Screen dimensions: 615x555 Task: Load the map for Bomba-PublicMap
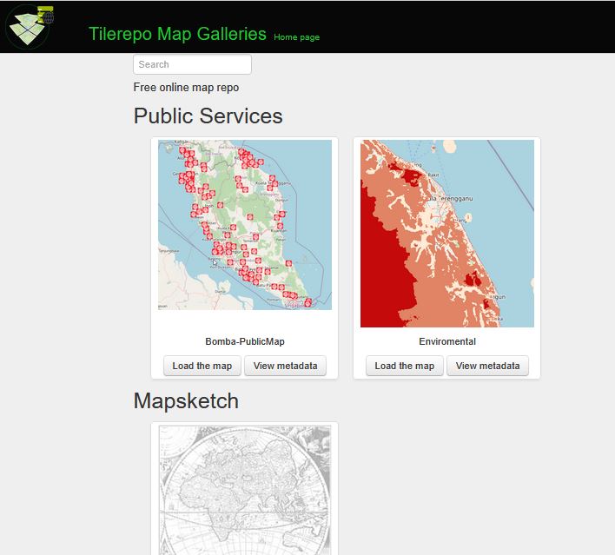202,366
